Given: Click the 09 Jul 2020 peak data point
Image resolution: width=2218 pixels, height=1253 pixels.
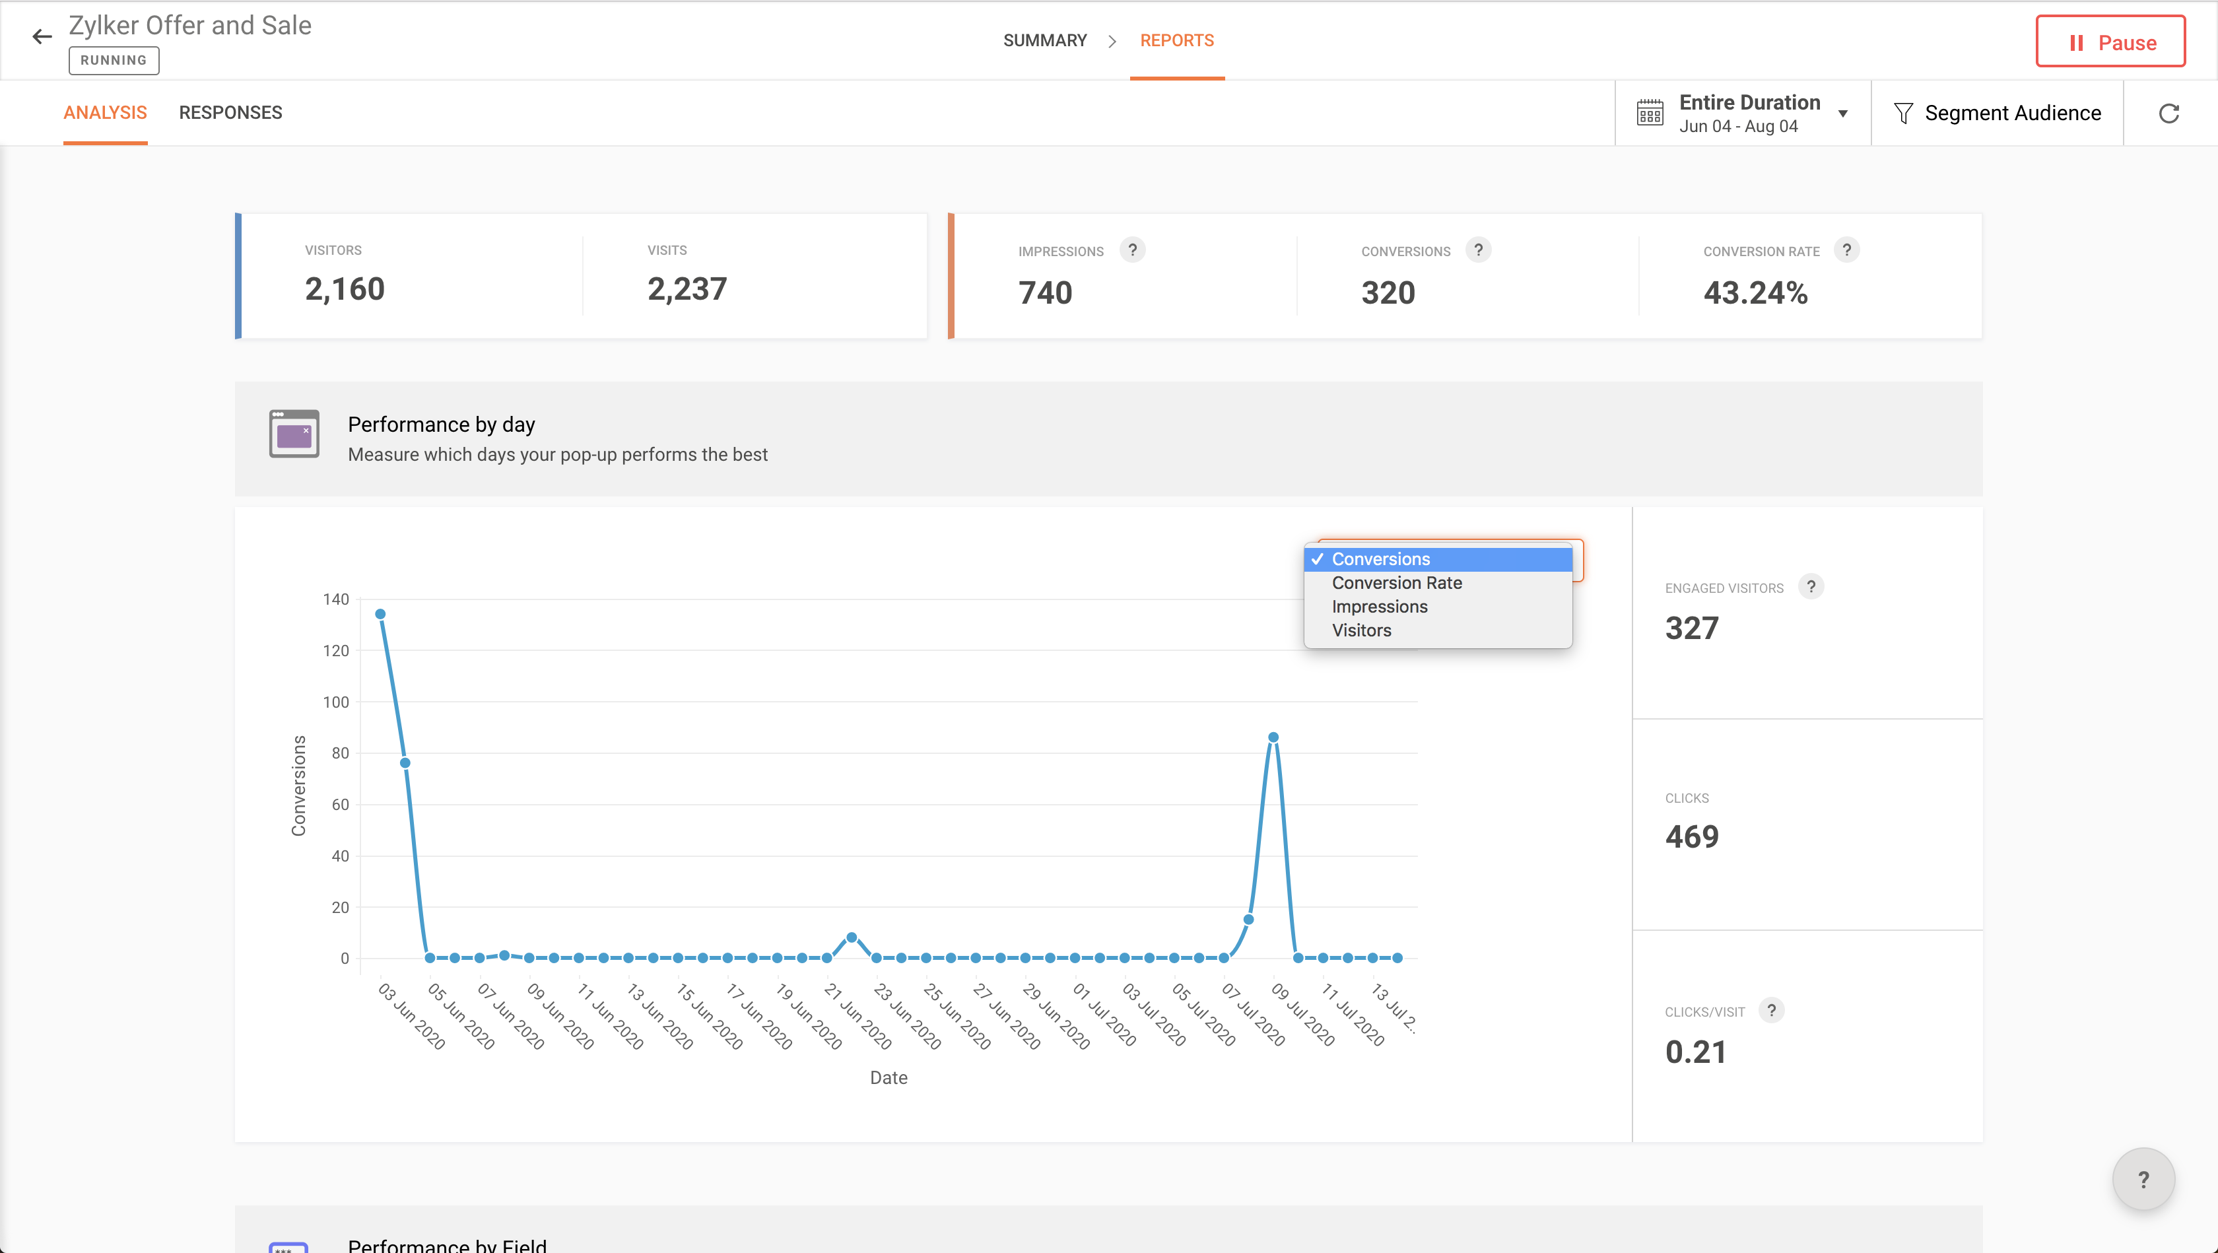Looking at the screenshot, I should click(1273, 737).
